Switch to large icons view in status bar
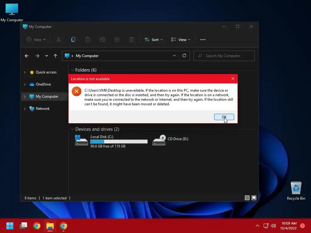This screenshot has height=233, width=311. [254, 198]
